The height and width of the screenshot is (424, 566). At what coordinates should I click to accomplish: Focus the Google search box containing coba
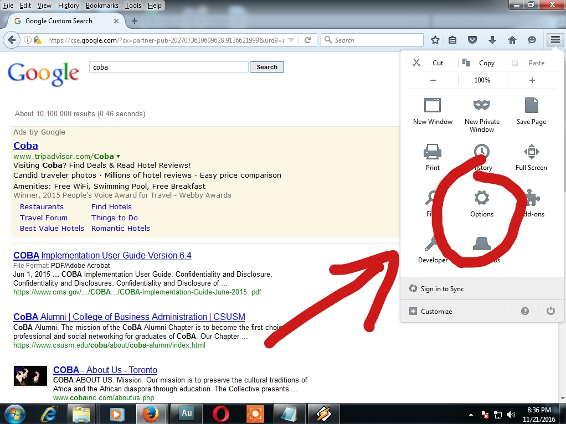click(168, 67)
